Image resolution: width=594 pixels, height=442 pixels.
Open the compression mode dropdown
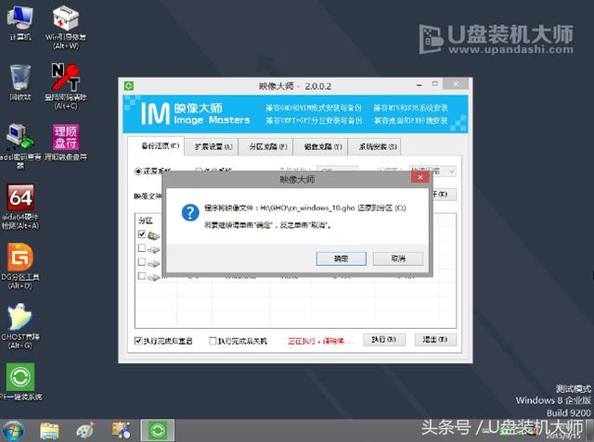(x=433, y=171)
